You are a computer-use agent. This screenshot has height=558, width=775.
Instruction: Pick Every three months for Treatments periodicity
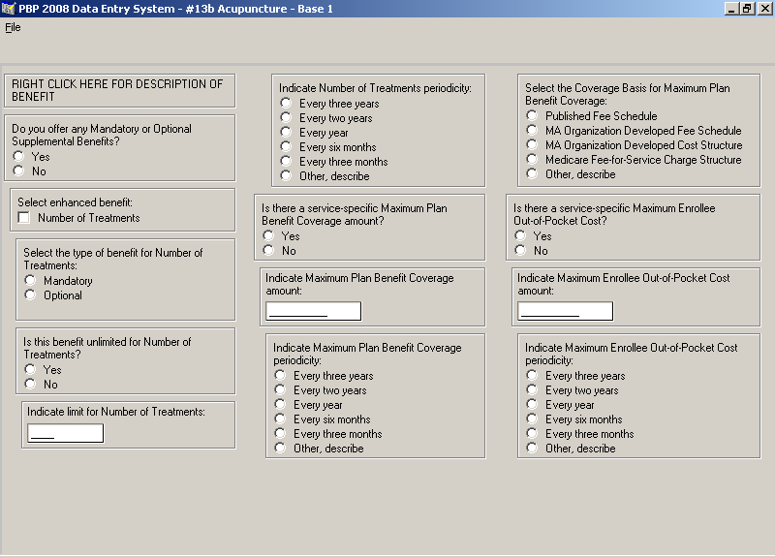point(286,161)
